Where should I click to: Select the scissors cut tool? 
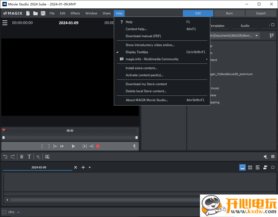click(38, 157)
